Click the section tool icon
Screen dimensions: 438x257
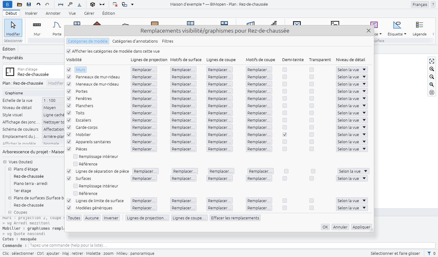coord(102,4)
